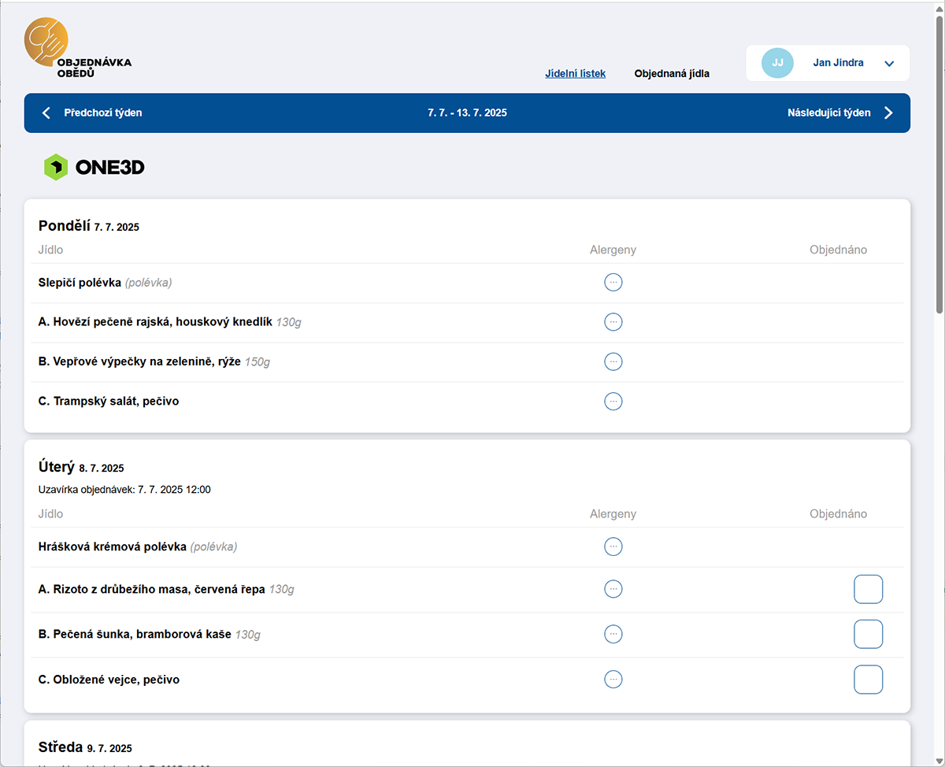Switch to Objednaná jídla tab
This screenshot has width=945, height=767.
[672, 73]
